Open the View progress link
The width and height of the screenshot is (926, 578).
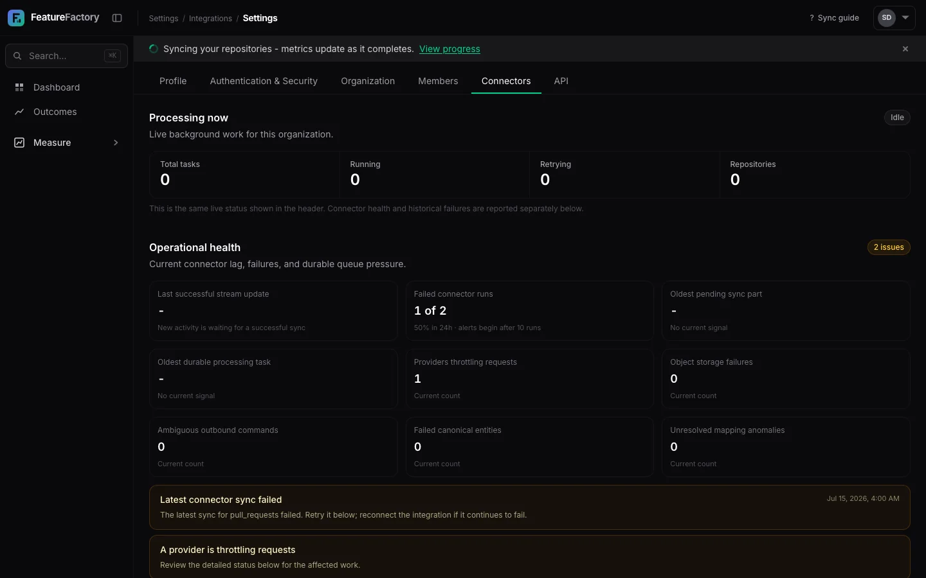pos(449,49)
